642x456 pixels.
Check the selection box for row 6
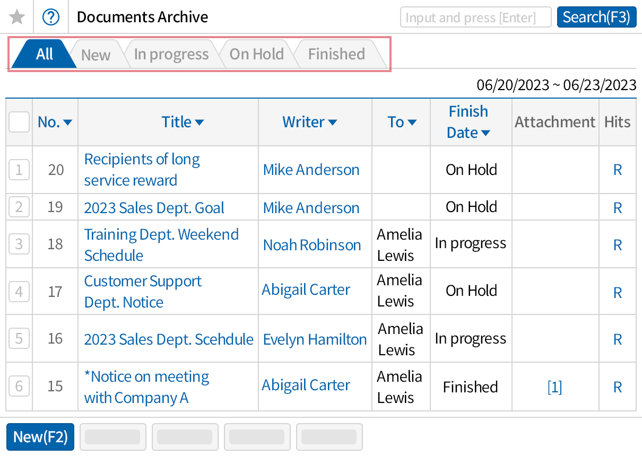[19, 387]
